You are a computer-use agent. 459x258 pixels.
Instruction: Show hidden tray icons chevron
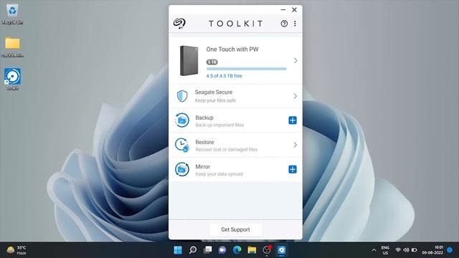point(374,250)
